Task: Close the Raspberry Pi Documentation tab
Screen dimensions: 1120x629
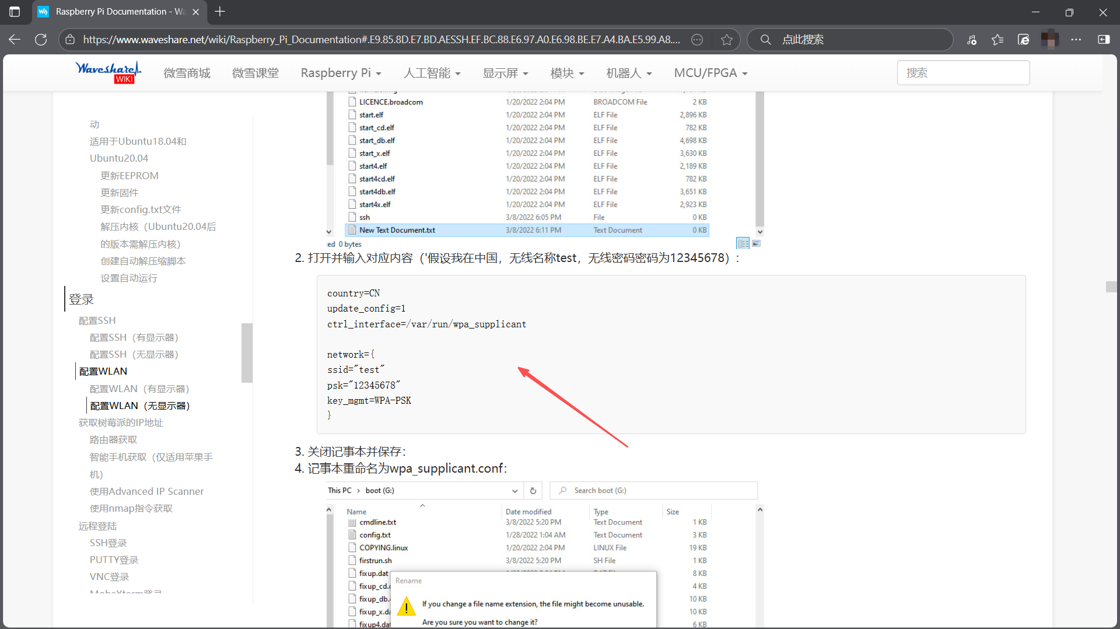Action: [x=195, y=12]
